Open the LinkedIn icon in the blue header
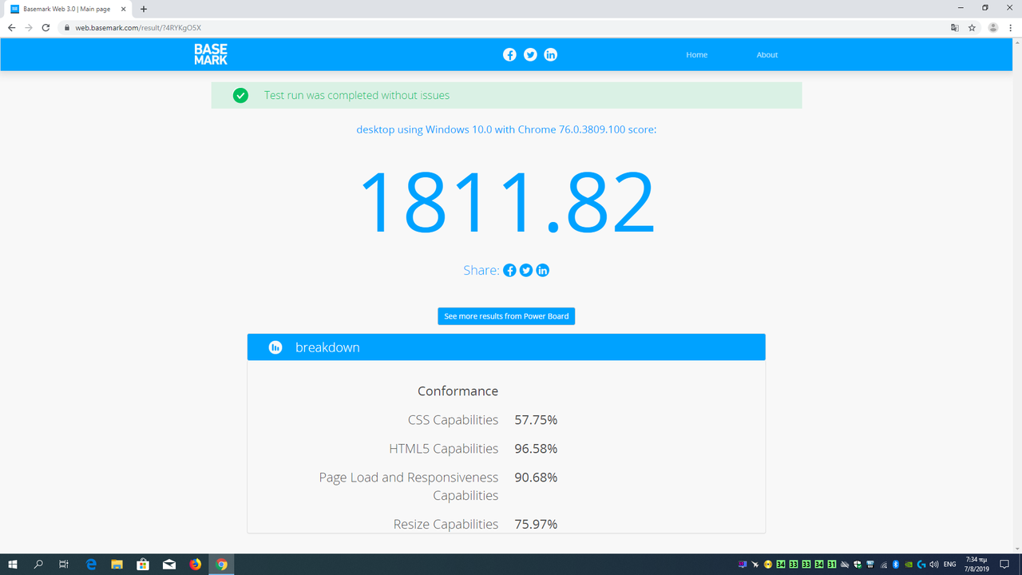This screenshot has width=1022, height=575. [x=550, y=54]
